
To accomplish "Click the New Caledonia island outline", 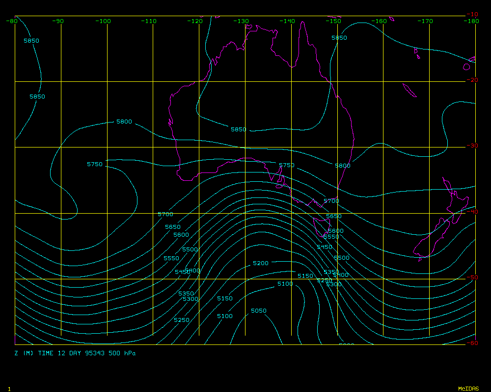I will [409, 90].
